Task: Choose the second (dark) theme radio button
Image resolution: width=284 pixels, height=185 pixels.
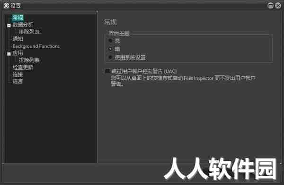Action: (x=110, y=49)
